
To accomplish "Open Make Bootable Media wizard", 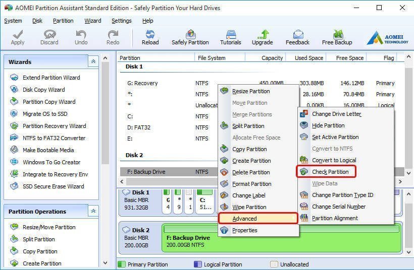I will [42, 150].
